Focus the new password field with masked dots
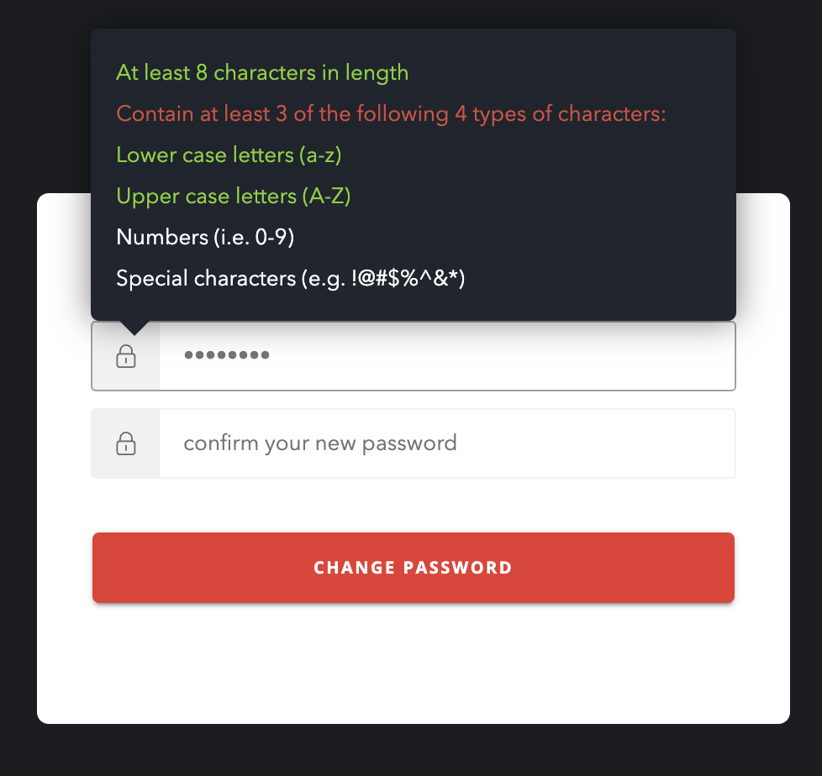822x776 pixels. pyautogui.click(x=445, y=356)
